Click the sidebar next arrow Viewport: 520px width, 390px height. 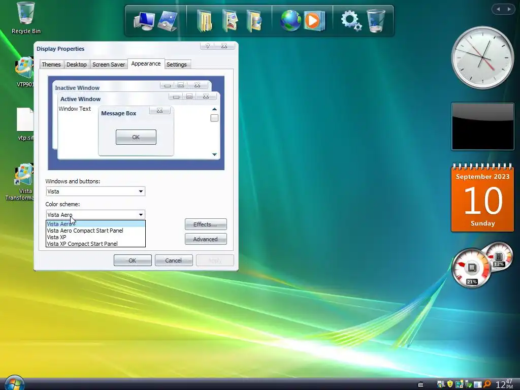pos(509,9)
